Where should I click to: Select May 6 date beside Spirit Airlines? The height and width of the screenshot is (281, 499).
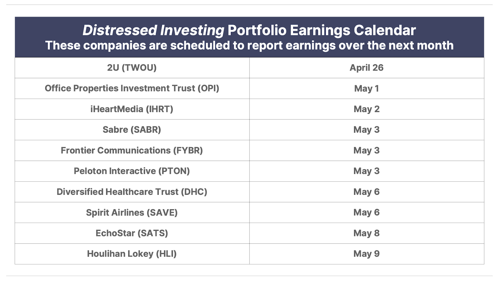(367, 212)
